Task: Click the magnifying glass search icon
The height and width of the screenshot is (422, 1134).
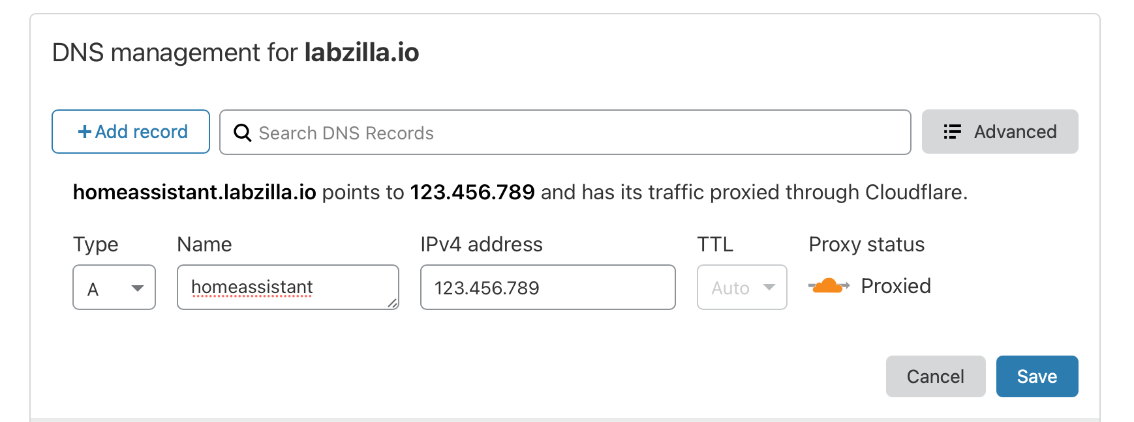Action: (243, 133)
